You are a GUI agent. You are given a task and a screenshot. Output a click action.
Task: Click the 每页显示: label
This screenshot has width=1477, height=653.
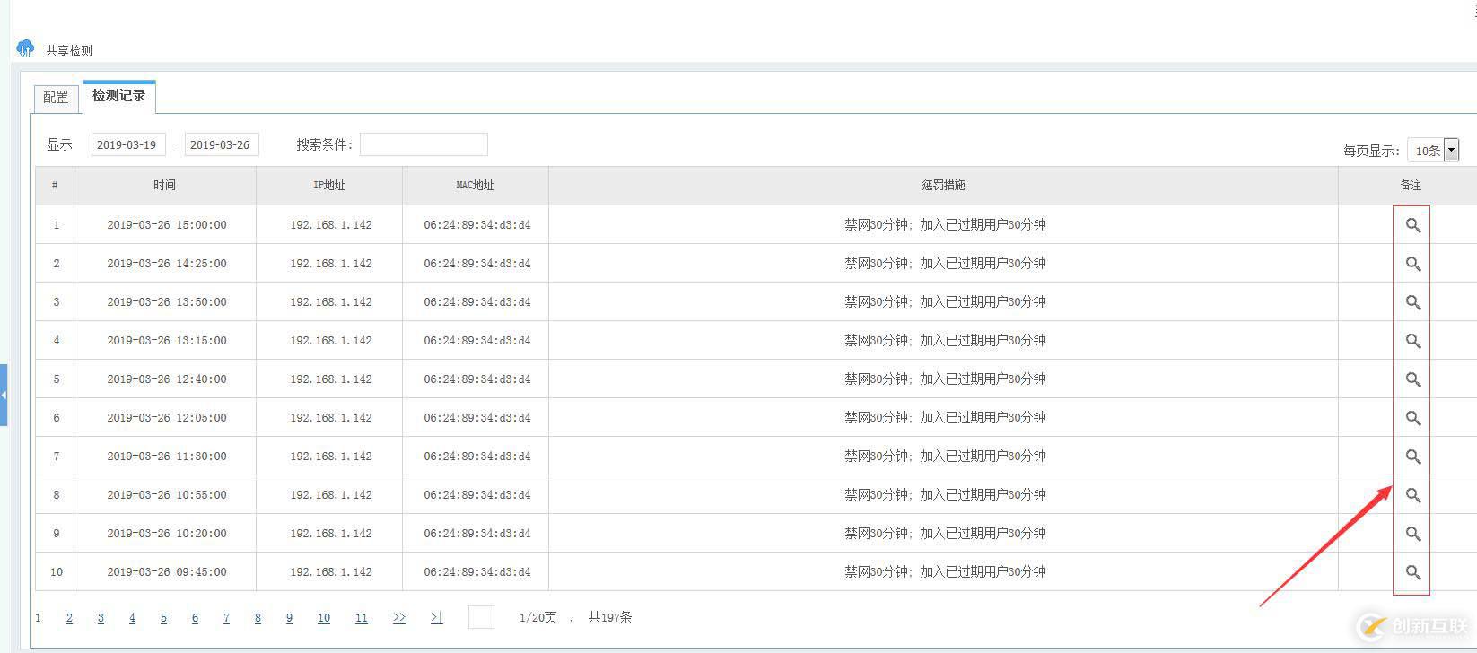1372,151
